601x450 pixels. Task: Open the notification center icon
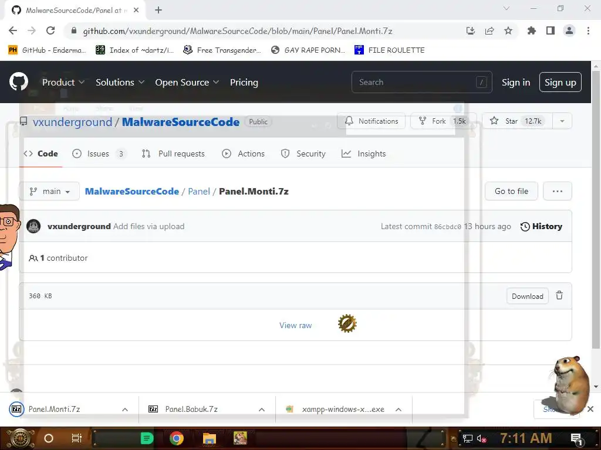576,438
